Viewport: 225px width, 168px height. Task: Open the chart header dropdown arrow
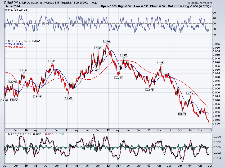(211, 6)
